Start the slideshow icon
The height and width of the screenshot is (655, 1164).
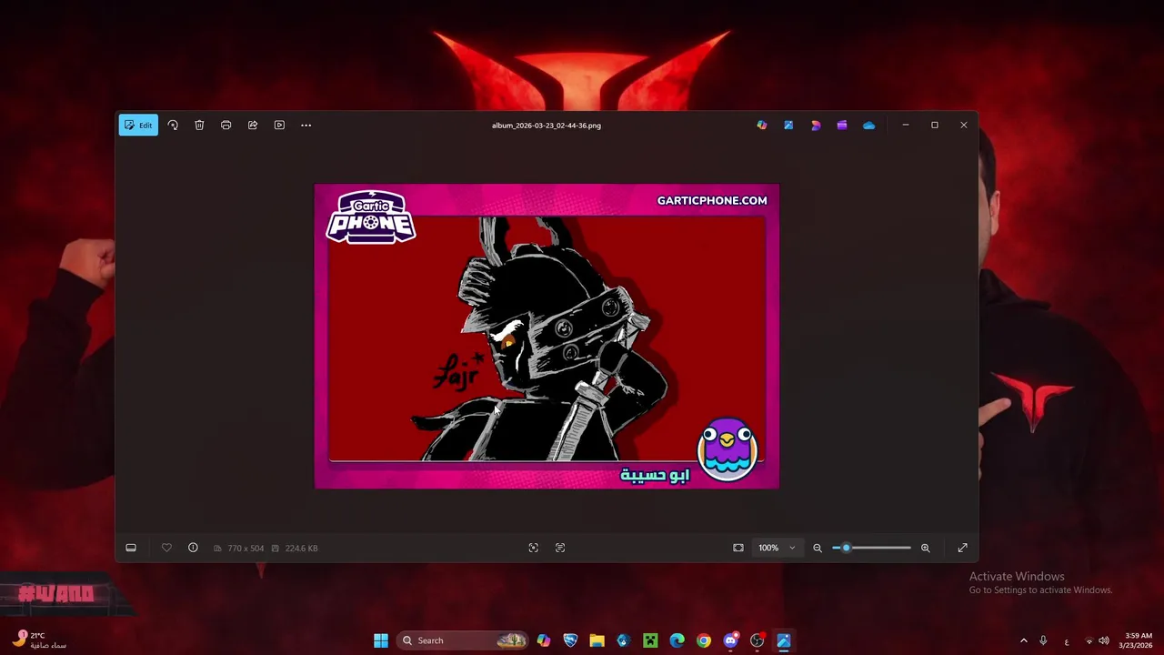(279, 125)
